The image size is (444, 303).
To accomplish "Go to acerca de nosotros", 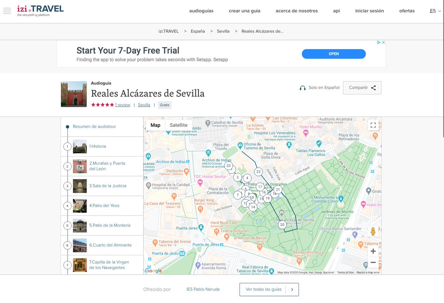I will (297, 11).
